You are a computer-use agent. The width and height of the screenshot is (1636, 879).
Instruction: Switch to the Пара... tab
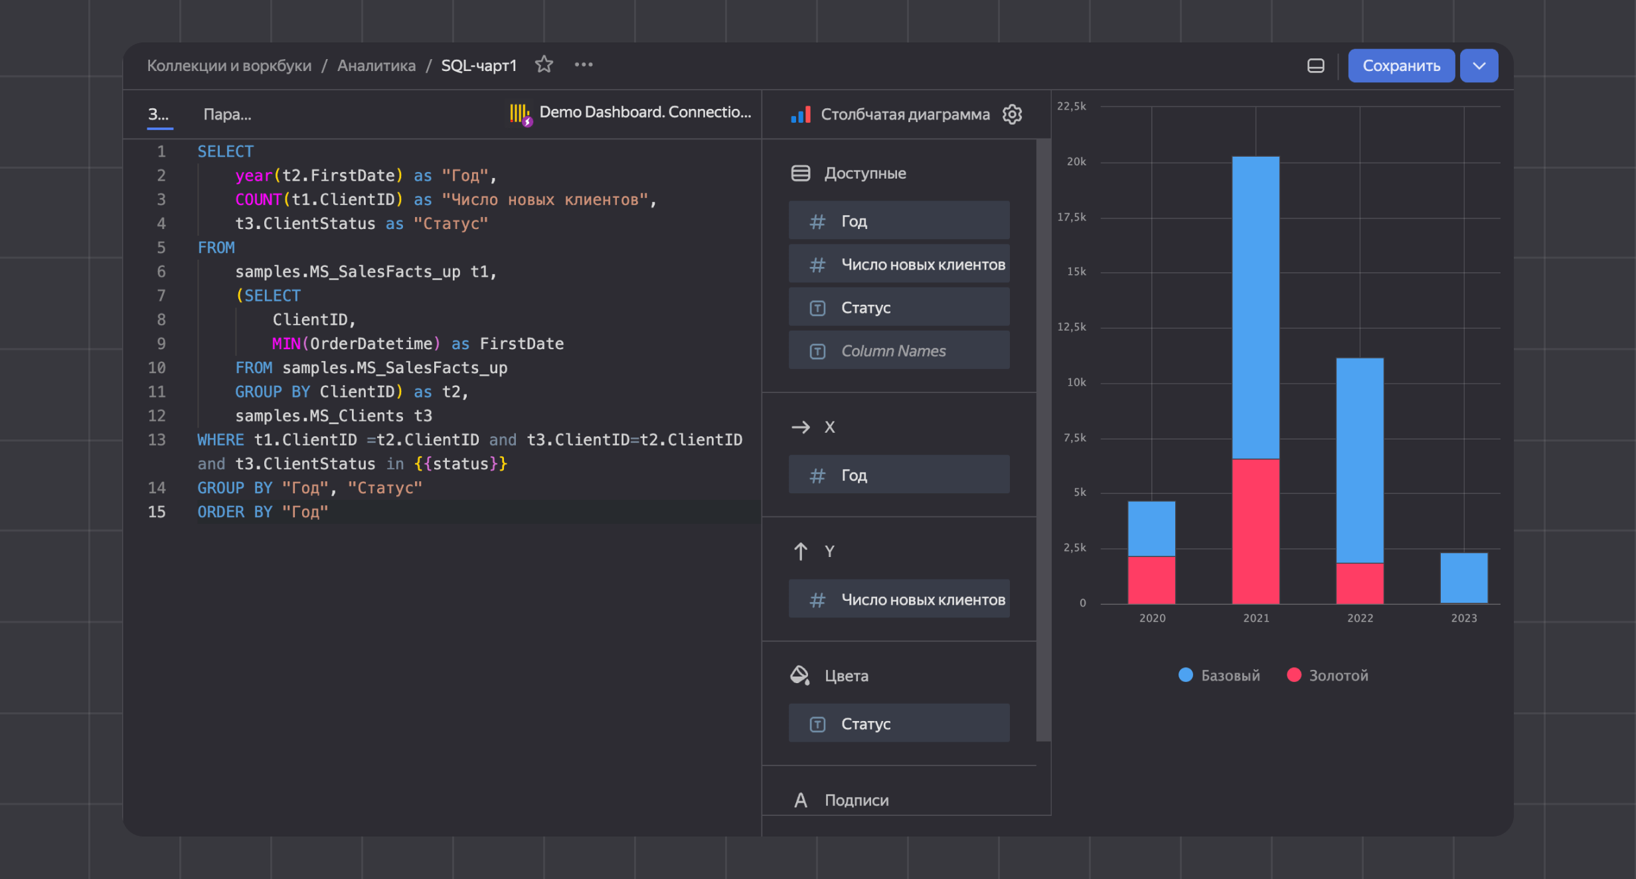point(227,114)
